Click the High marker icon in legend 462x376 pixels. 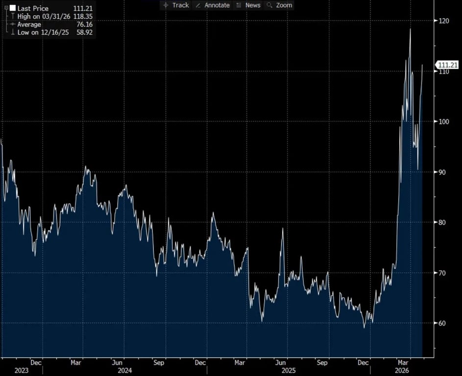[13, 17]
